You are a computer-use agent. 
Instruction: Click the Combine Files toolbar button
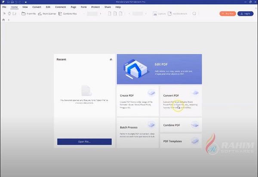(68, 14)
